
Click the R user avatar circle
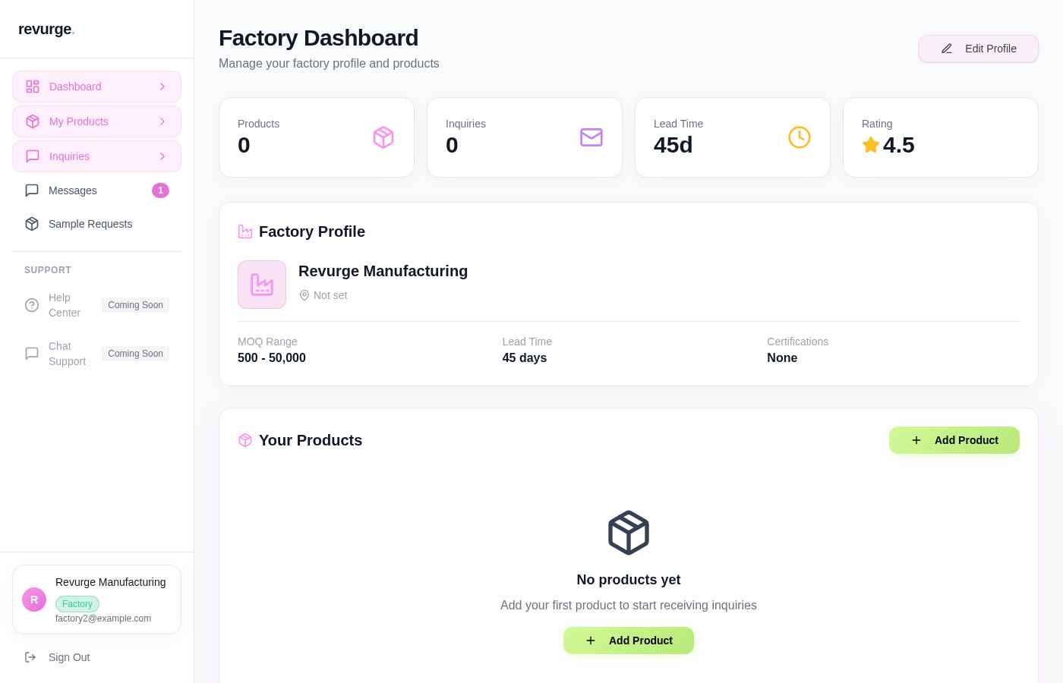(34, 600)
